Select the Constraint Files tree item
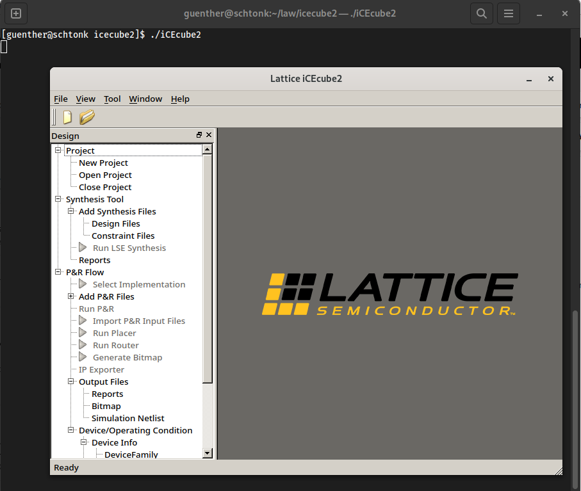The height and width of the screenshot is (491, 581). tap(123, 236)
